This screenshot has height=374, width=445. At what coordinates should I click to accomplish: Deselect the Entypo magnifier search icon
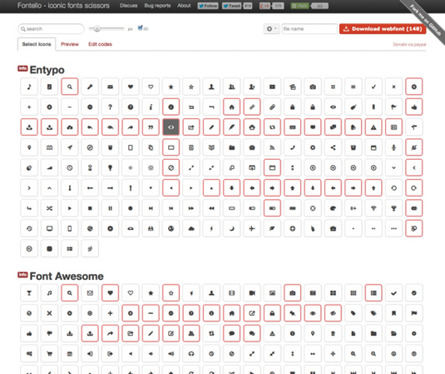click(x=70, y=87)
